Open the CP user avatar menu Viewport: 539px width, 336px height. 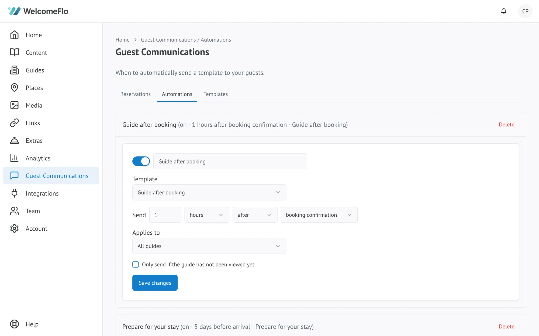coord(525,11)
